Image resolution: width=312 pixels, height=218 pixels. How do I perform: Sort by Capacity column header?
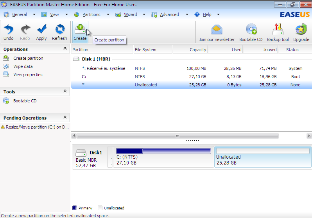(190, 50)
